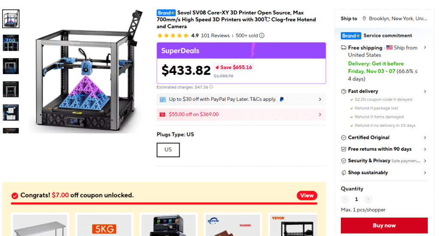
Task: Click the Buy now button
Action: tap(384, 225)
